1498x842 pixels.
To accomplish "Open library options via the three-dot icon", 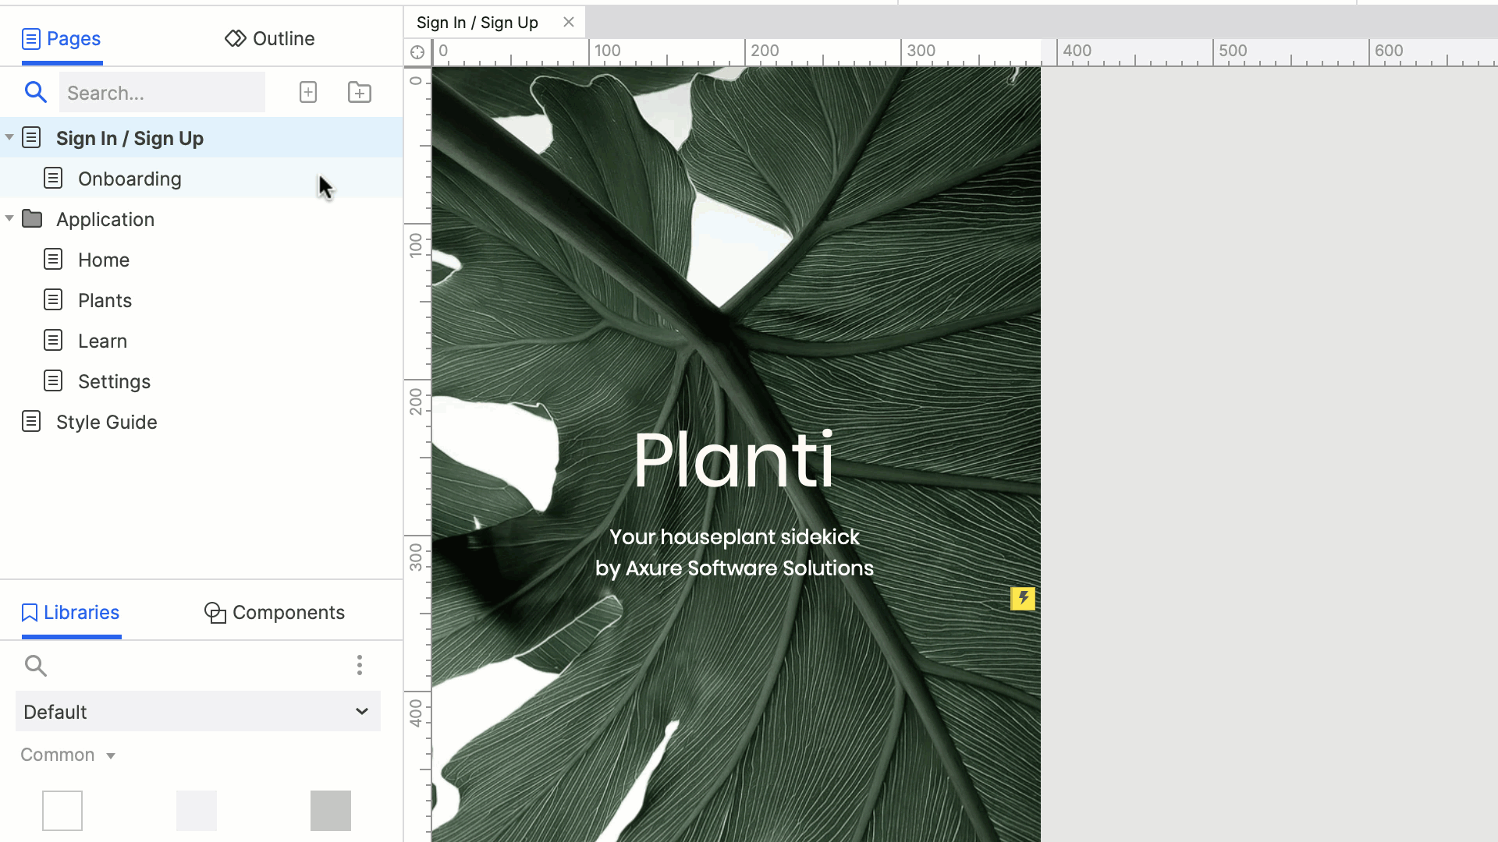I will [x=360, y=666].
